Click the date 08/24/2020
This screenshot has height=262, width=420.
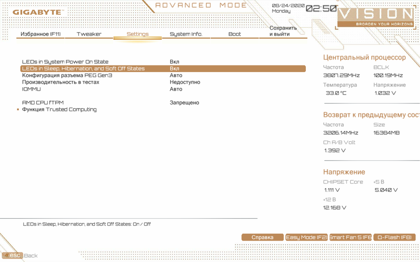(288, 5)
